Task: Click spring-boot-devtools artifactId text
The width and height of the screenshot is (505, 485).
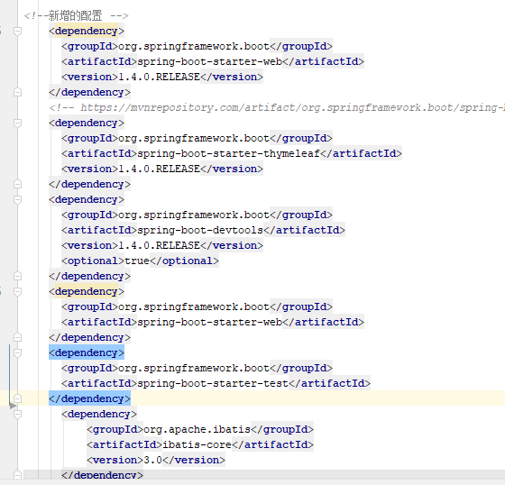Action: pyautogui.click(x=200, y=230)
